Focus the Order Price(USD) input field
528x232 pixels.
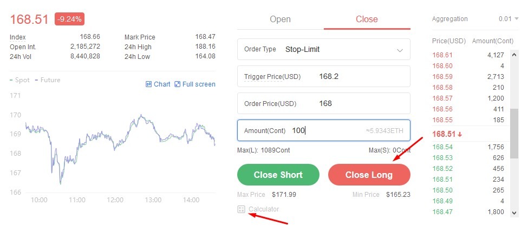[x=324, y=103]
